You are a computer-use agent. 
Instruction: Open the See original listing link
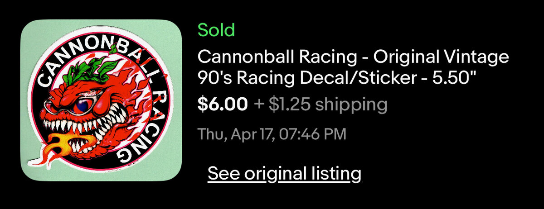(284, 173)
